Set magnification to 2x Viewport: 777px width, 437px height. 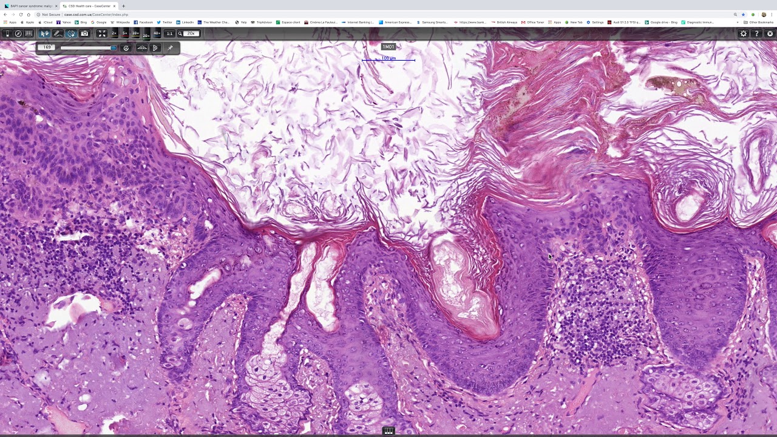(114, 33)
